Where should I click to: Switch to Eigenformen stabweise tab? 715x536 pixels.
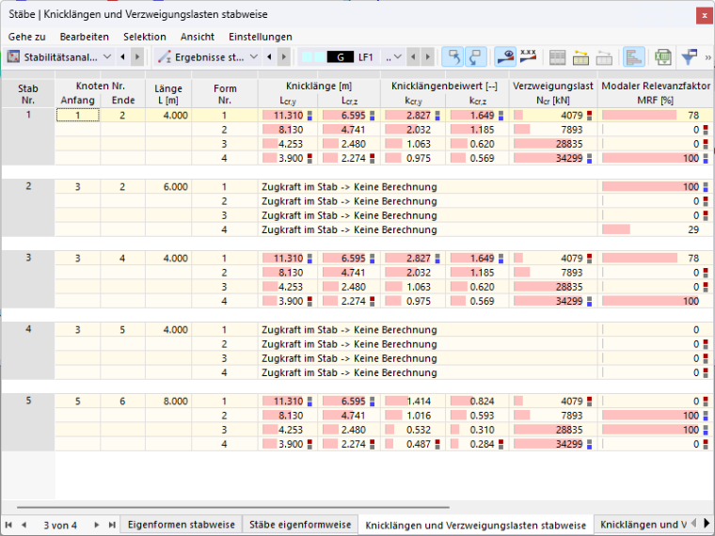[x=181, y=525]
